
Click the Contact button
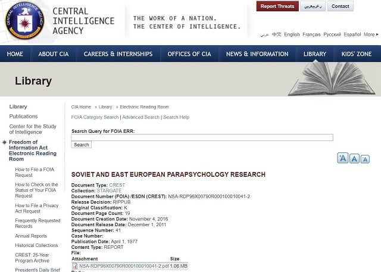(340, 7)
